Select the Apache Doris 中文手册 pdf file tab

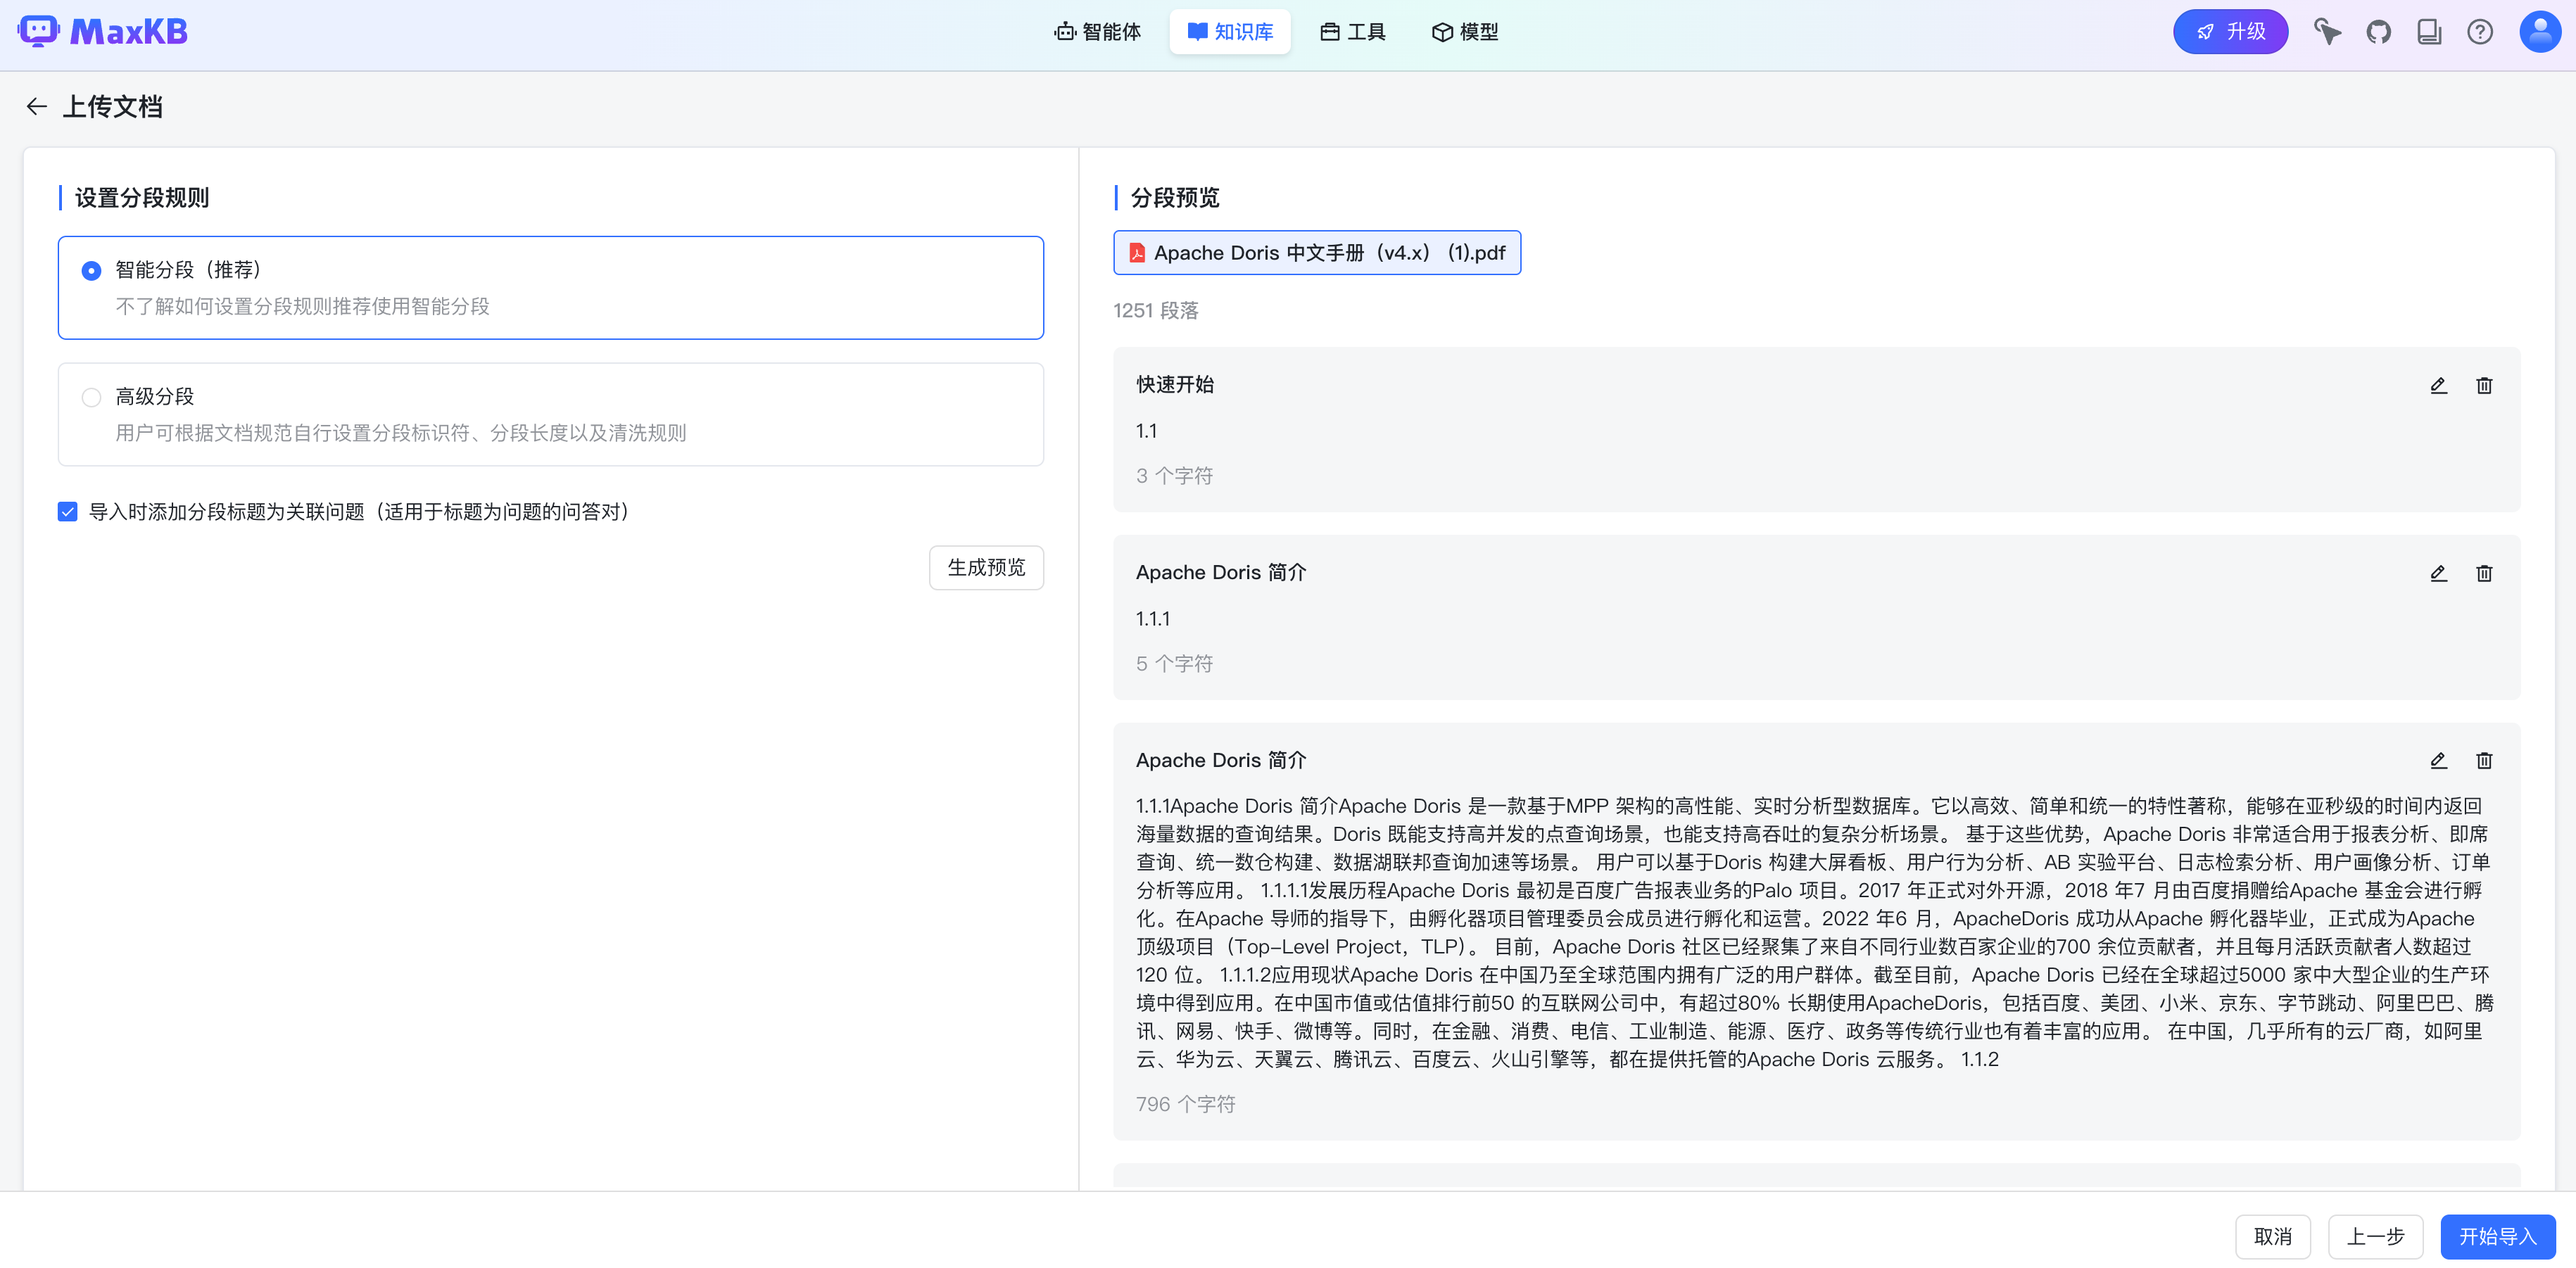point(1316,253)
